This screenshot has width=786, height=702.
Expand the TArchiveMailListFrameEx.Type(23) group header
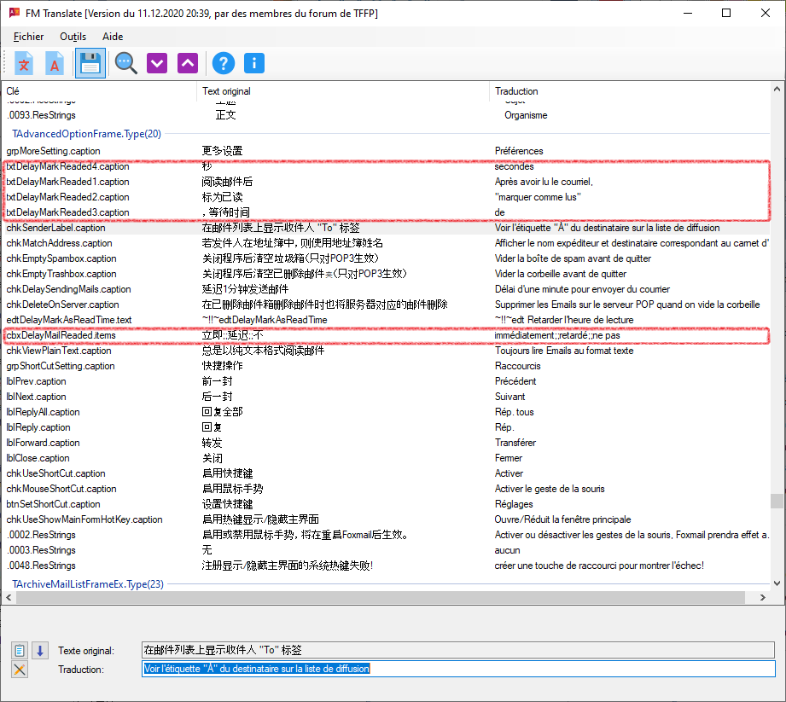click(87, 584)
